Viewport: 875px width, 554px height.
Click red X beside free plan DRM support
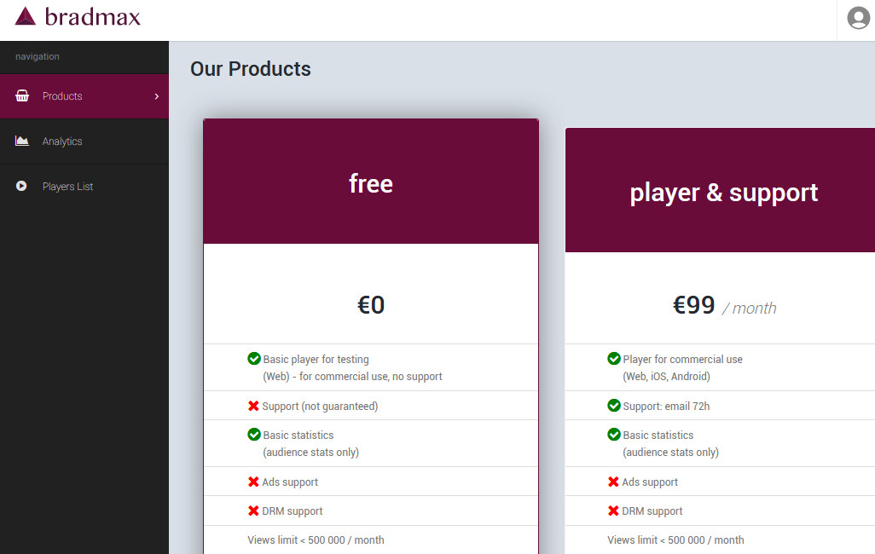[x=253, y=511]
